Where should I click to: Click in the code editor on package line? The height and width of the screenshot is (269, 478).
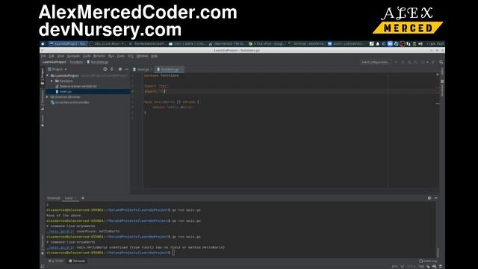tap(161, 75)
